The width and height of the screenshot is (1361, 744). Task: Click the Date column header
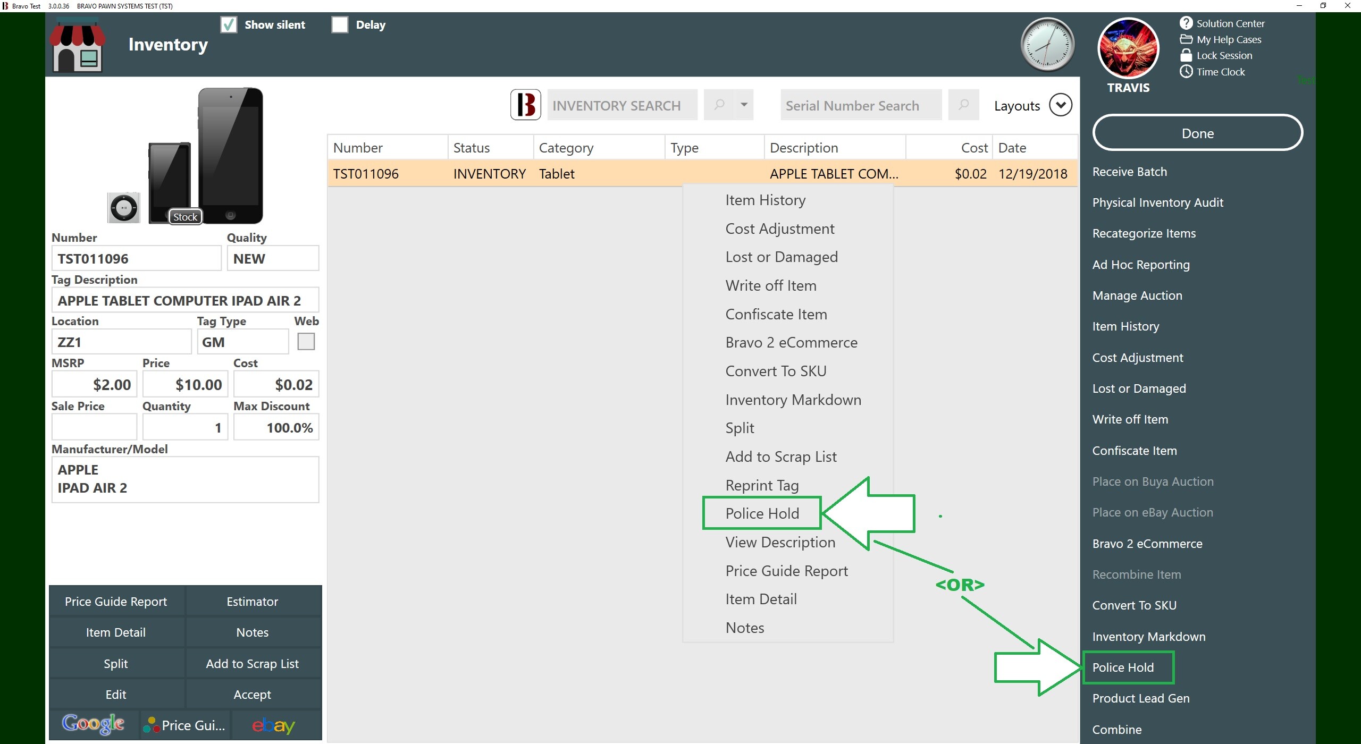(x=1035, y=148)
